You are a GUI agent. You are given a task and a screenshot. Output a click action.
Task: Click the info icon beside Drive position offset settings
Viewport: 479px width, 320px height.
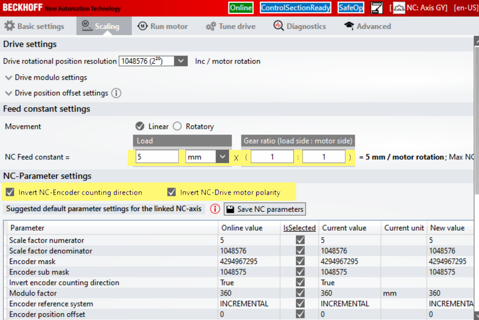tap(116, 93)
